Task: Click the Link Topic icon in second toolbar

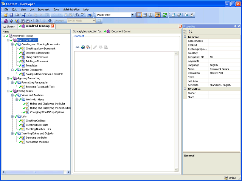Action: tap(17, 21)
